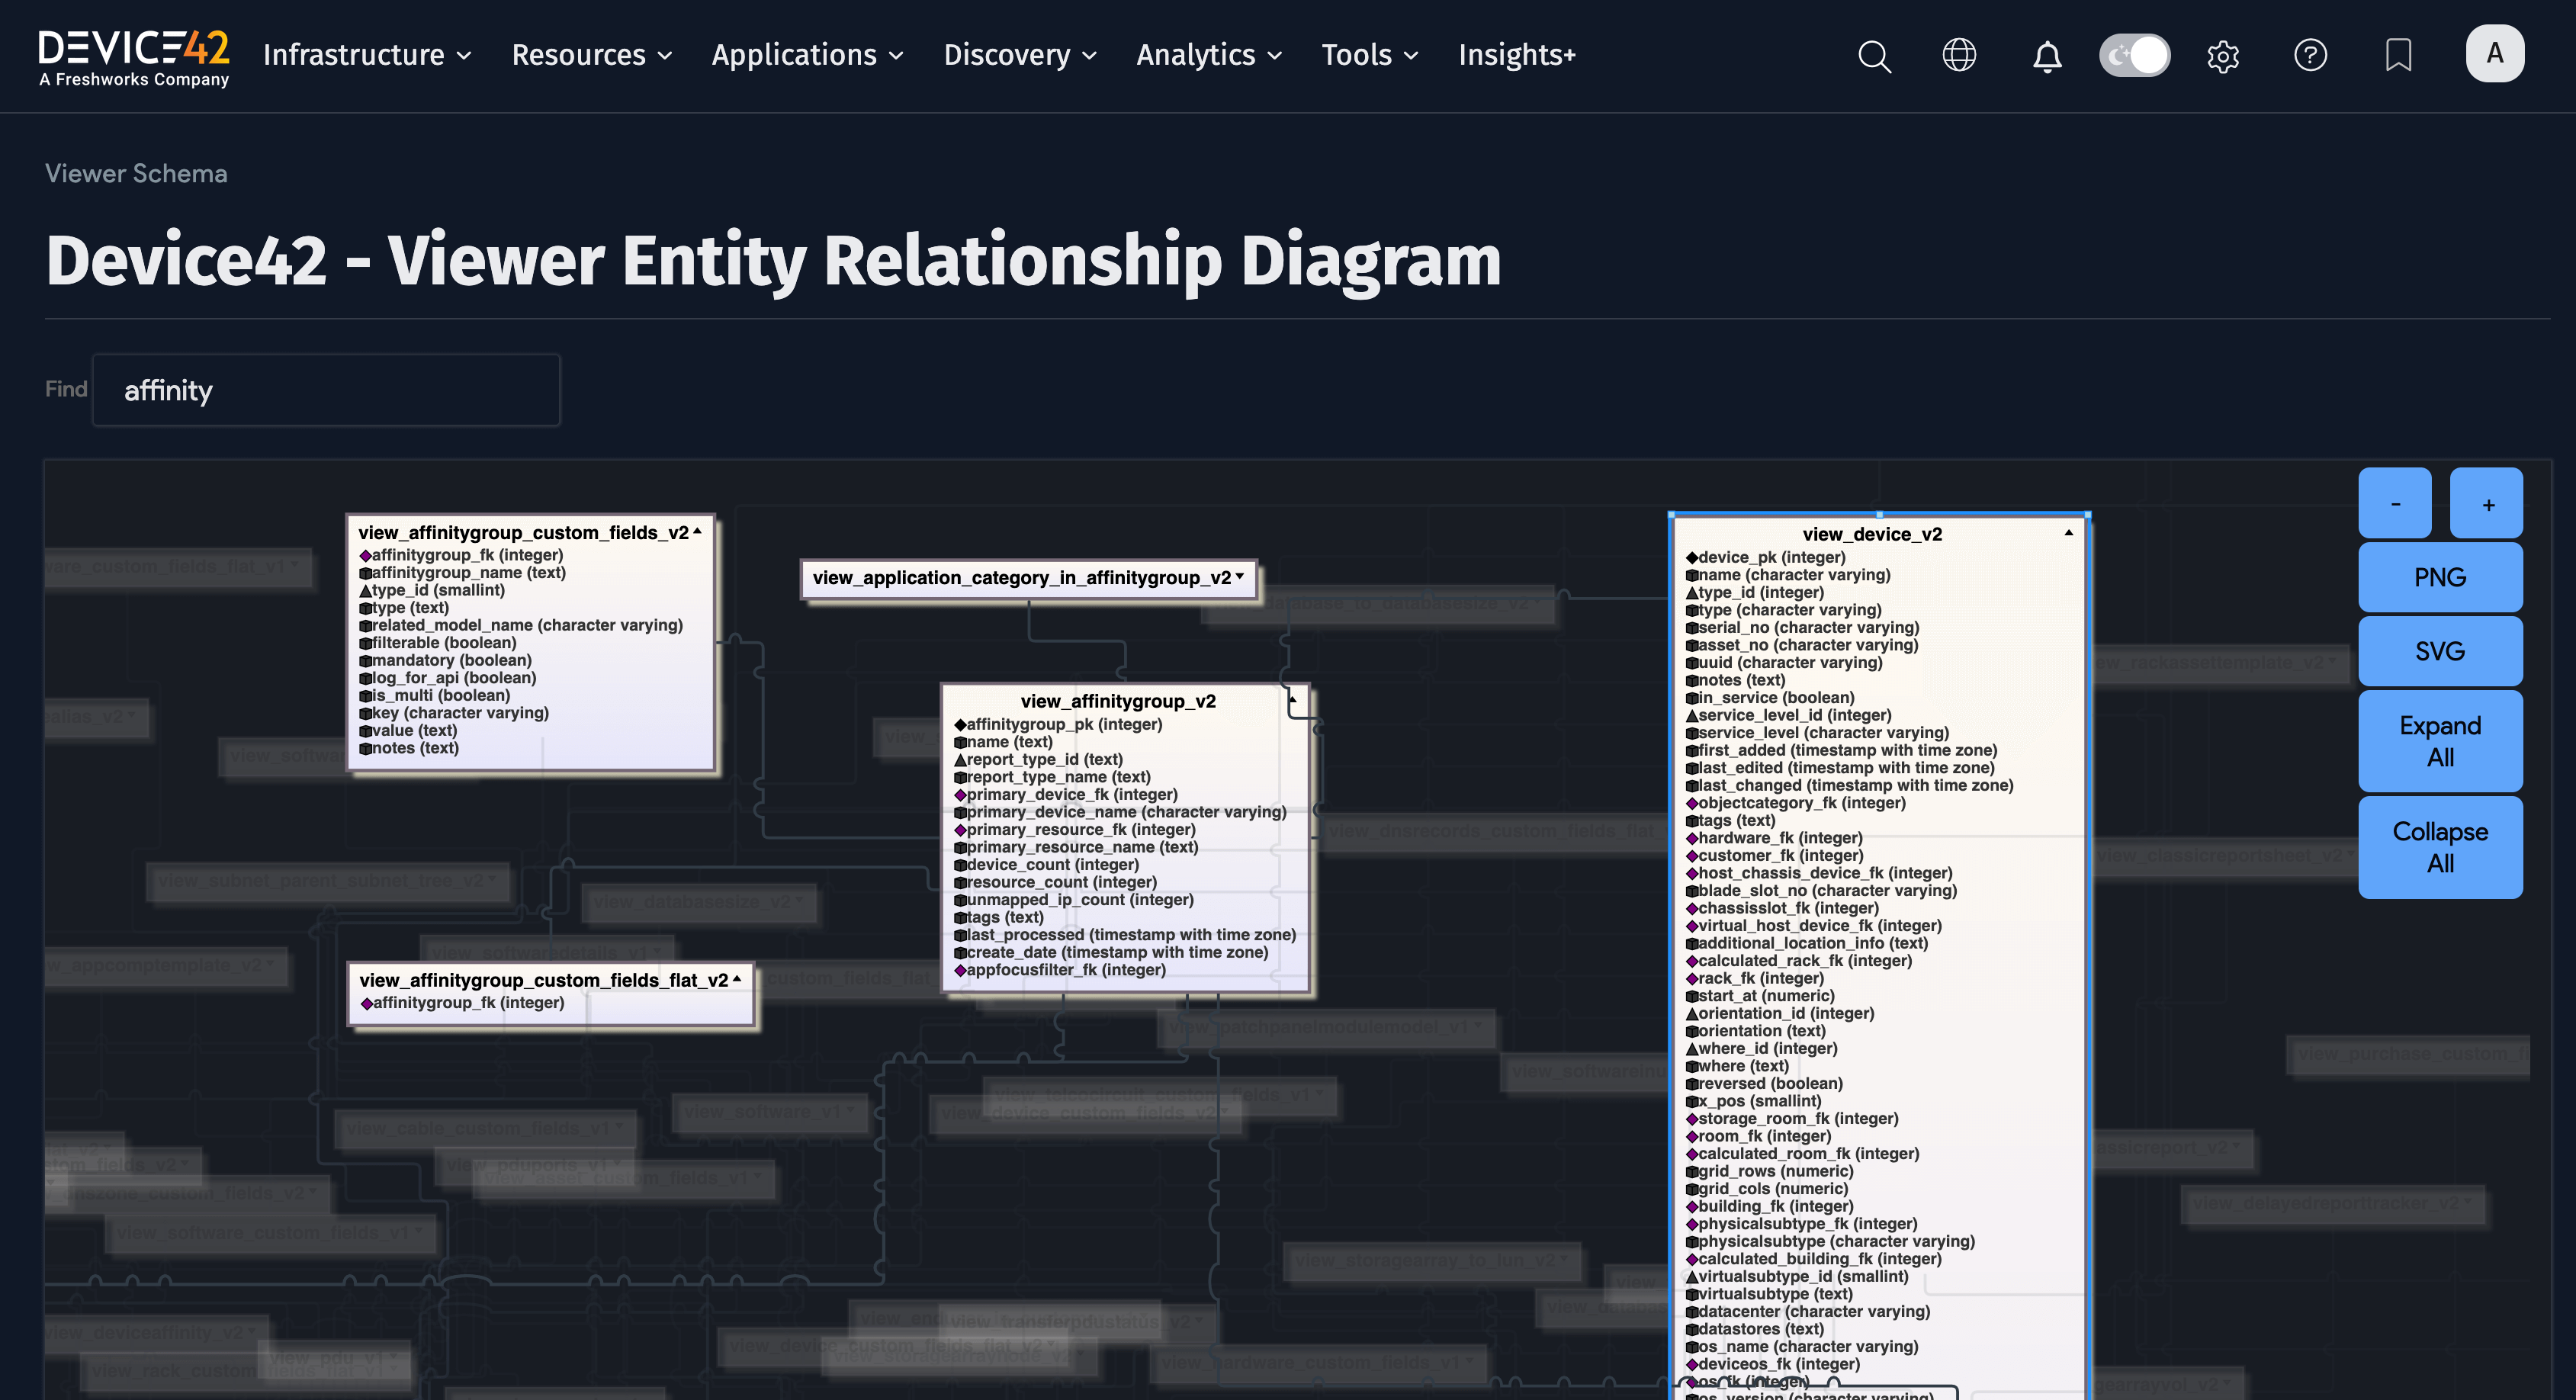Click in_service (boolean) field

(x=1770, y=697)
